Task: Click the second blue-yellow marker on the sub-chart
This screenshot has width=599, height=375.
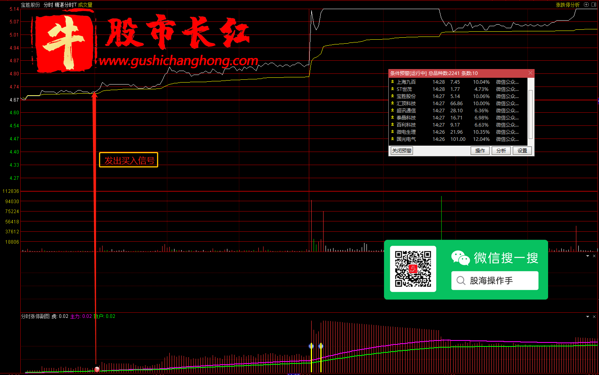Action: [321, 346]
